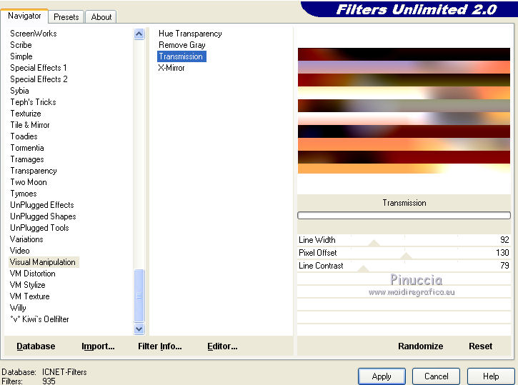This screenshot has height=385, width=518.
Task: Choose Transmission filter
Action: tap(181, 56)
